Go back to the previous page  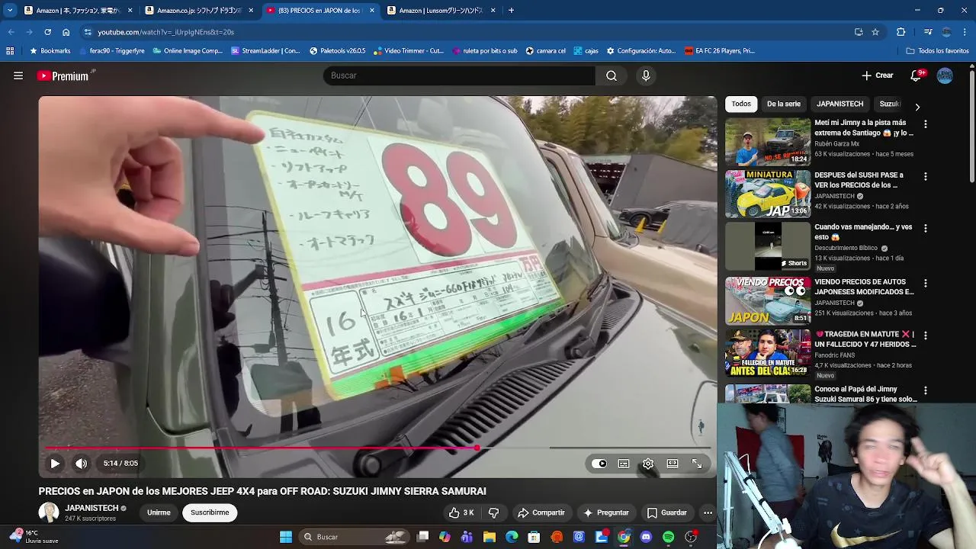[x=11, y=32]
